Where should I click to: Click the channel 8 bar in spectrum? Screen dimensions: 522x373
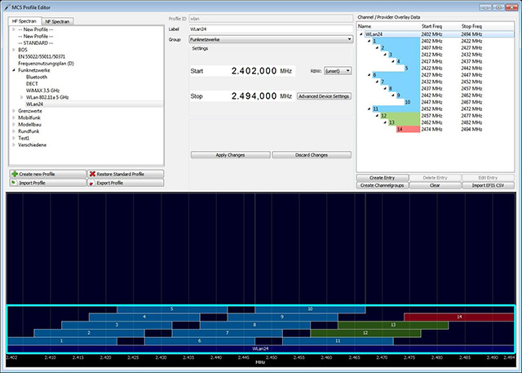[x=255, y=325]
